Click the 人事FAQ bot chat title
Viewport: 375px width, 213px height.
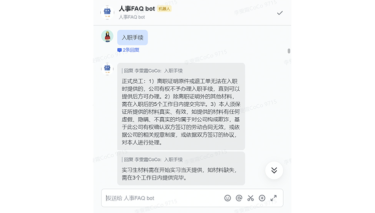pyautogui.click(x=137, y=9)
